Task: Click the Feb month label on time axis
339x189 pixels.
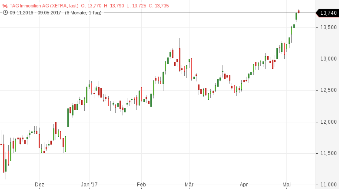Action: pyautogui.click(x=141, y=185)
